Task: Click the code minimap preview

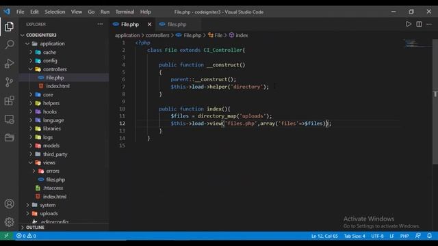Action: coord(417,43)
